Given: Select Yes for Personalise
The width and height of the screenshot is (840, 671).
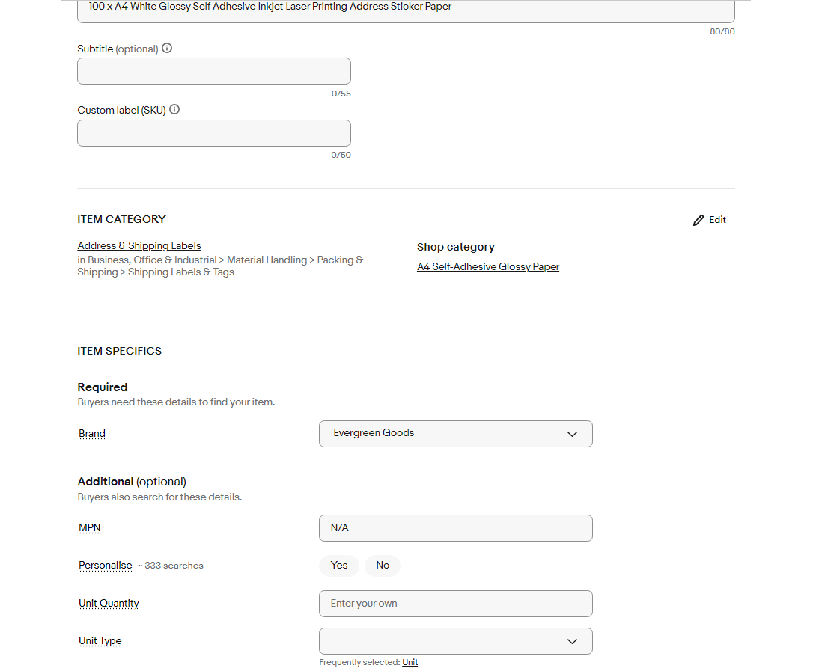Looking at the screenshot, I should (x=339, y=566).
